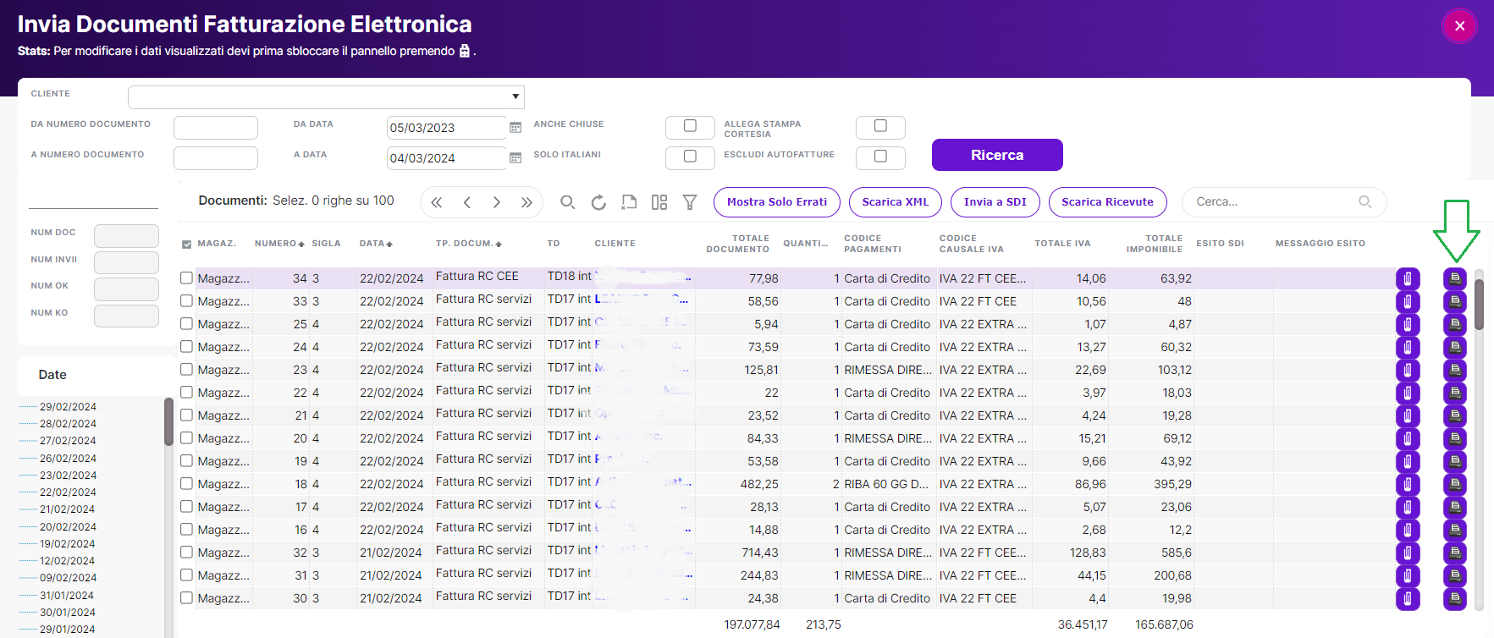Screen dimensions: 1494x638
Task: Select date 31/01/2024 in Date list
Action: (x=68, y=596)
